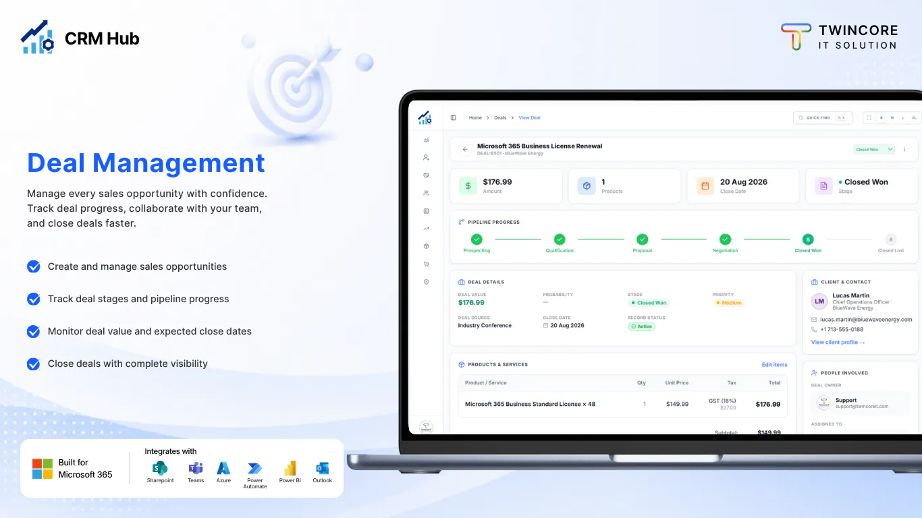
Task: Click the Power Automate integration icon
Action: [x=255, y=468]
